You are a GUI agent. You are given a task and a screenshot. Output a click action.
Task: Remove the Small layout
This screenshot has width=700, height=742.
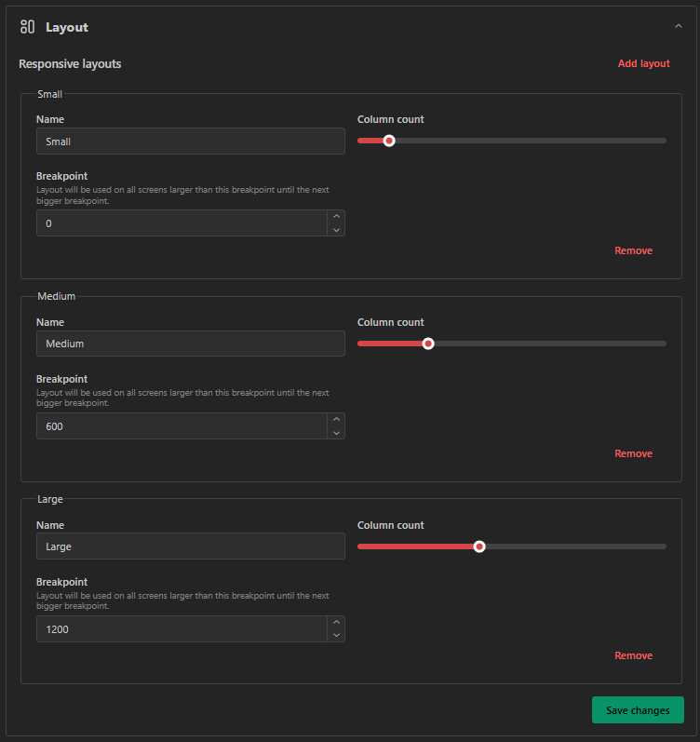click(x=633, y=250)
